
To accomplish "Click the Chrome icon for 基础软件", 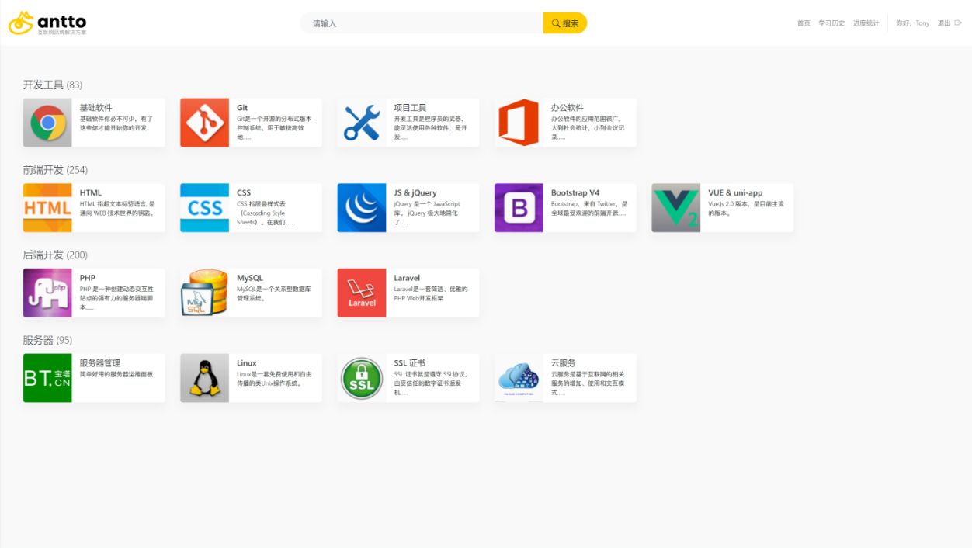I will click(47, 123).
